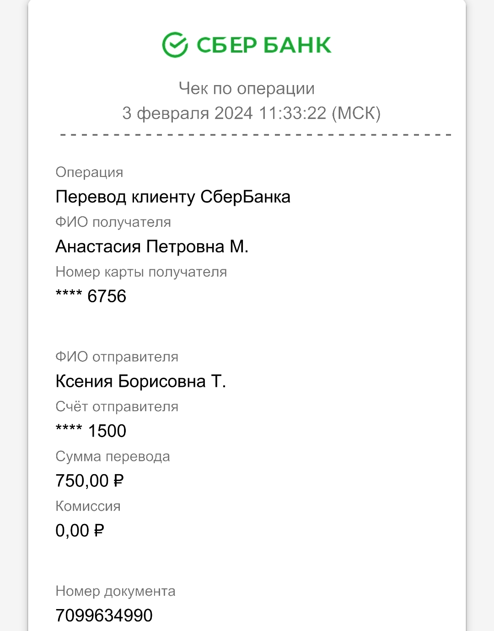The height and width of the screenshot is (631, 494).
Task: Select the transfer amount 750,00 ₽
Action: click(90, 481)
